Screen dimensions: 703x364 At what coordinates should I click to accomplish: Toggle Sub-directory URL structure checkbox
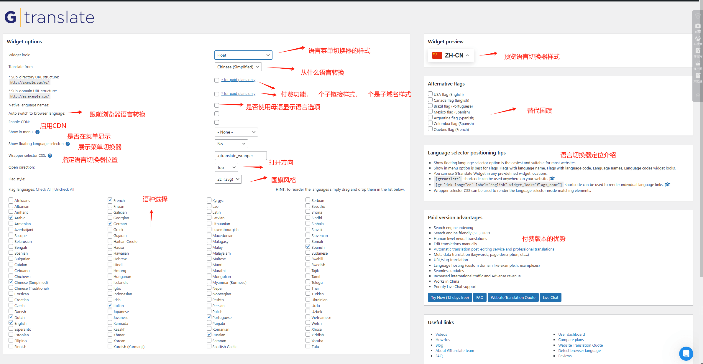click(217, 80)
